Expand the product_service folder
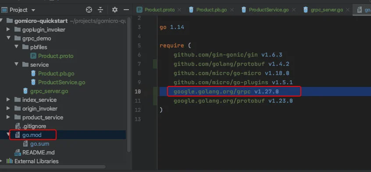 coord(8,117)
